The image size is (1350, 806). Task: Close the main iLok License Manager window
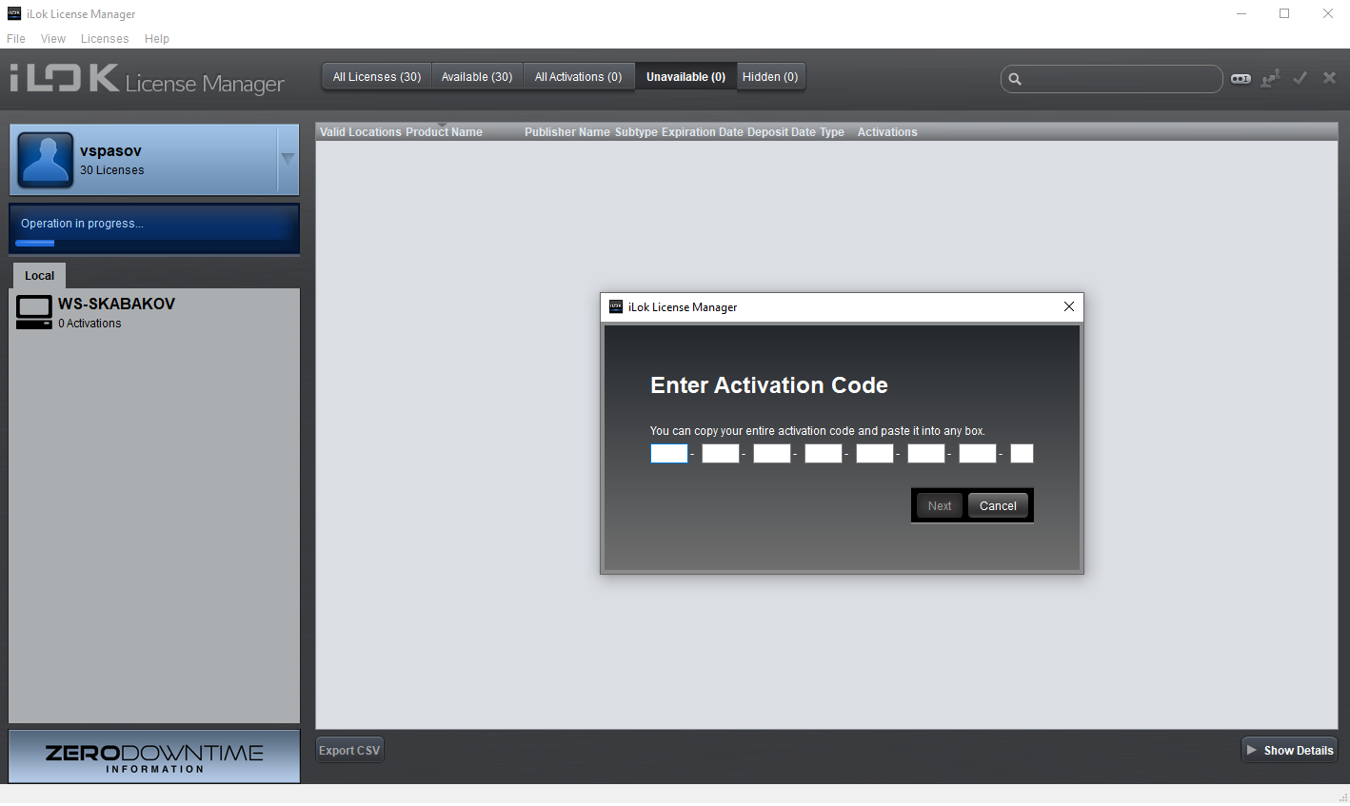click(x=1328, y=13)
